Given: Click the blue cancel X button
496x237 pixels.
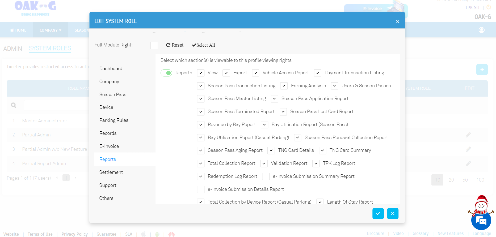Looking at the screenshot, I should pos(393,214).
